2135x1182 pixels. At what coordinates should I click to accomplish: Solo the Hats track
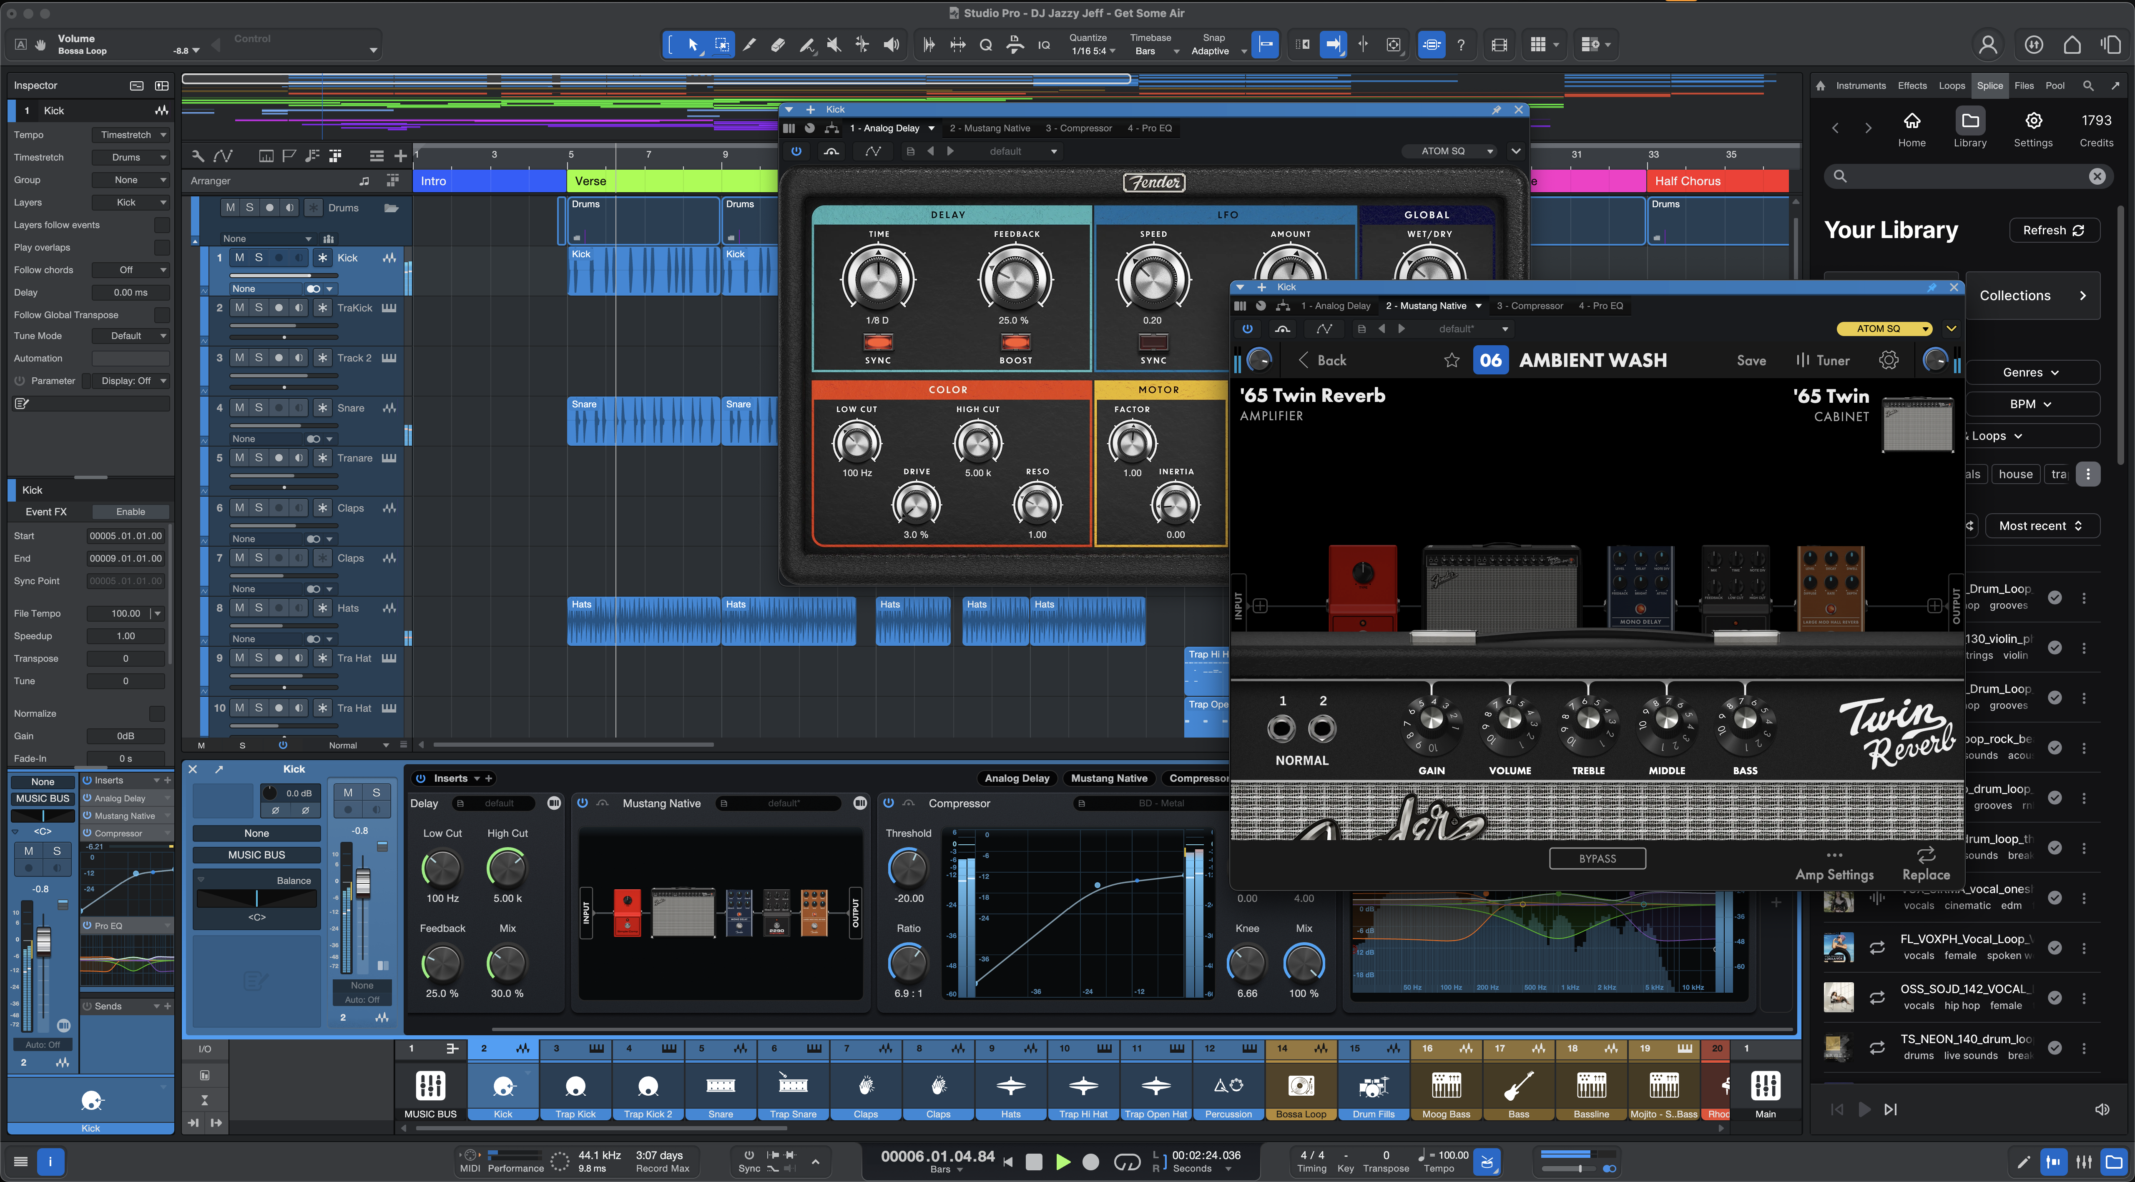click(259, 607)
